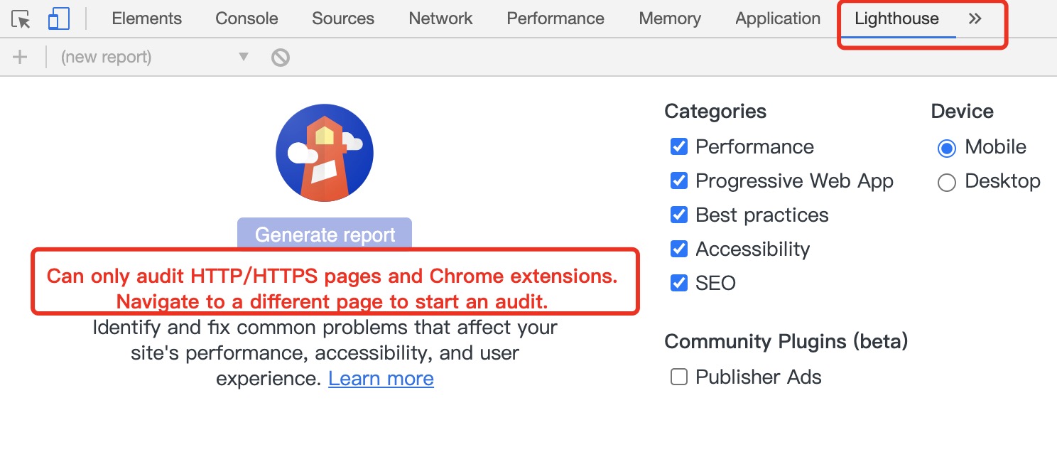Open the (new report) dropdown
Screen dimensions: 1057x452
154,57
